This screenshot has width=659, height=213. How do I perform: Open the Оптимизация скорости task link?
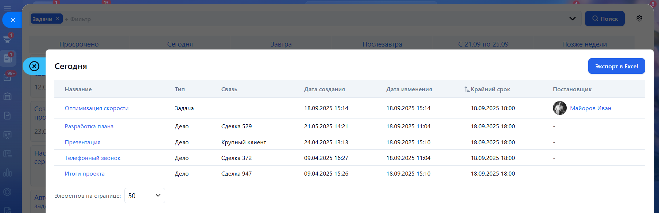(97, 108)
